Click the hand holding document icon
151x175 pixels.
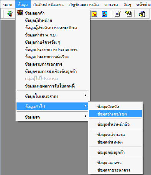142,14
